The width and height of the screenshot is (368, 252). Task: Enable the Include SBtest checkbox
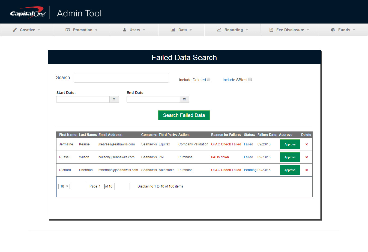pyautogui.click(x=250, y=80)
